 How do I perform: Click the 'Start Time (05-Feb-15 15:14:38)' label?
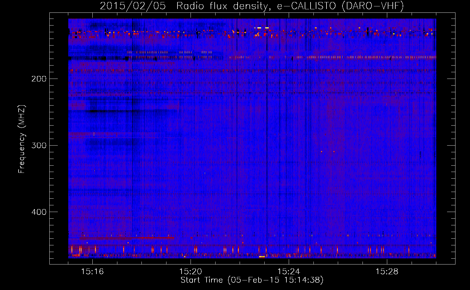[x=252, y=280]
